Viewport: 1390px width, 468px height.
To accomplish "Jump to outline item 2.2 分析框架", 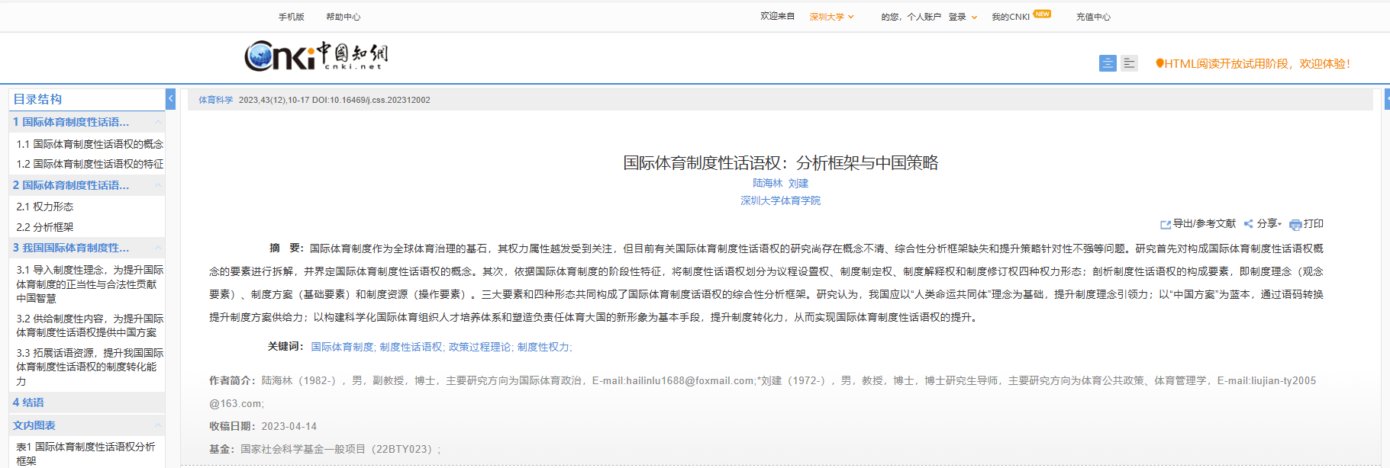I will coord(45,227).
